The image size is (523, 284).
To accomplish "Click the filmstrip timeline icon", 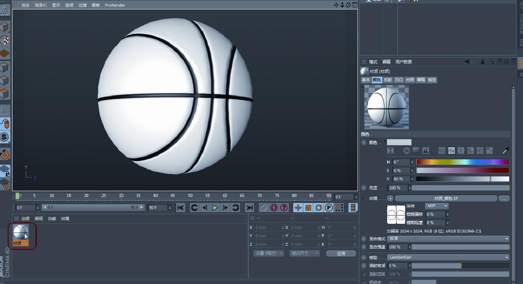I will [x=353, y=208].
